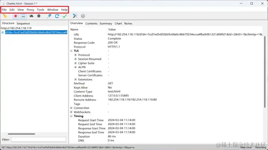Open Tools via the wrench icon

75,16
